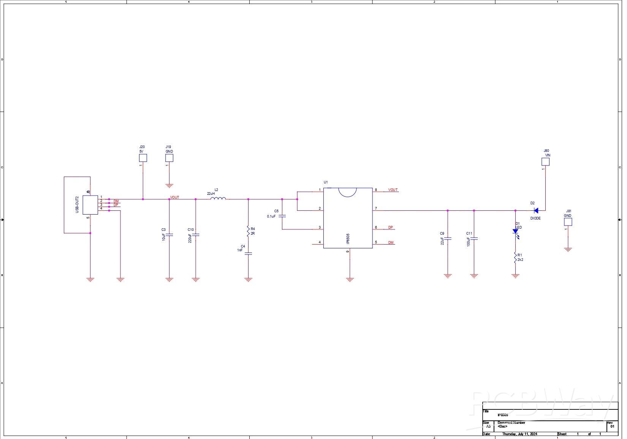Select the C9 22uF capacitor
The image size is (627, 439).
448,239
